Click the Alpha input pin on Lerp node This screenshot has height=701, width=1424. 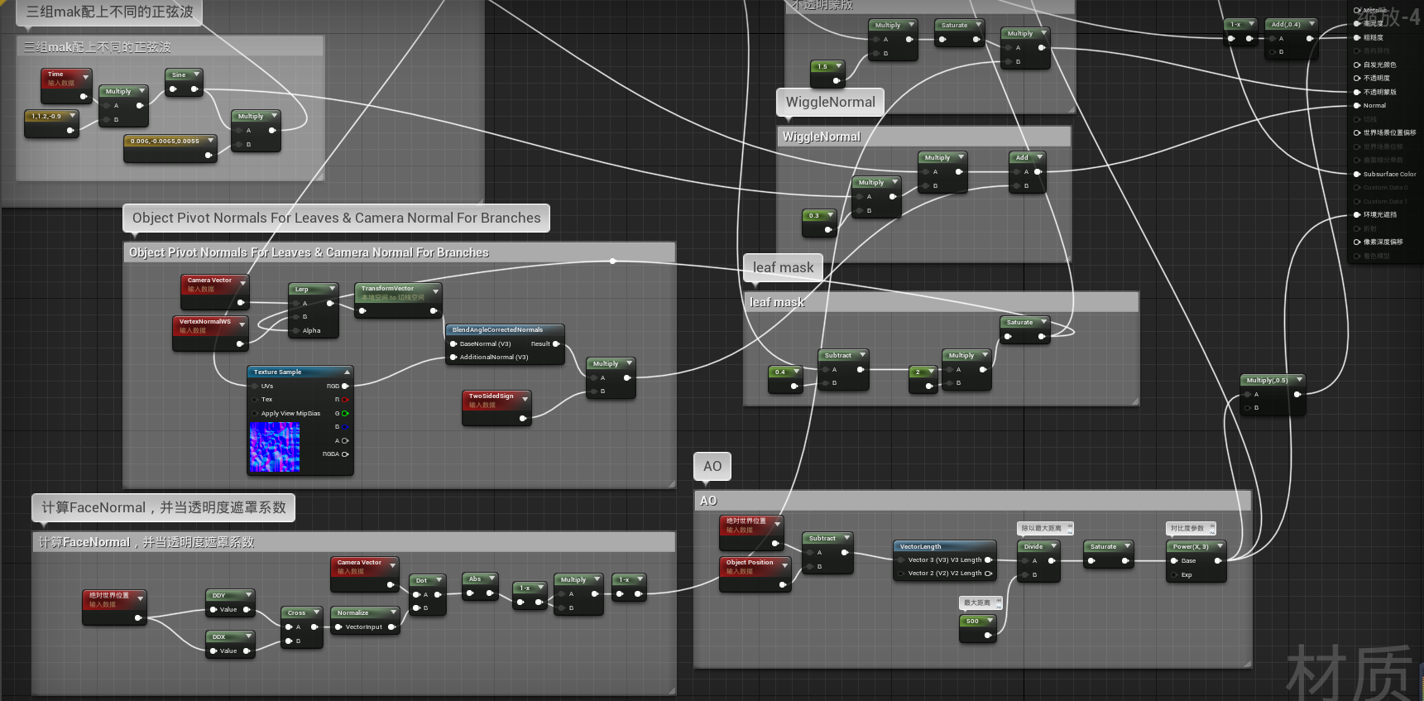(x=295, y=330)
